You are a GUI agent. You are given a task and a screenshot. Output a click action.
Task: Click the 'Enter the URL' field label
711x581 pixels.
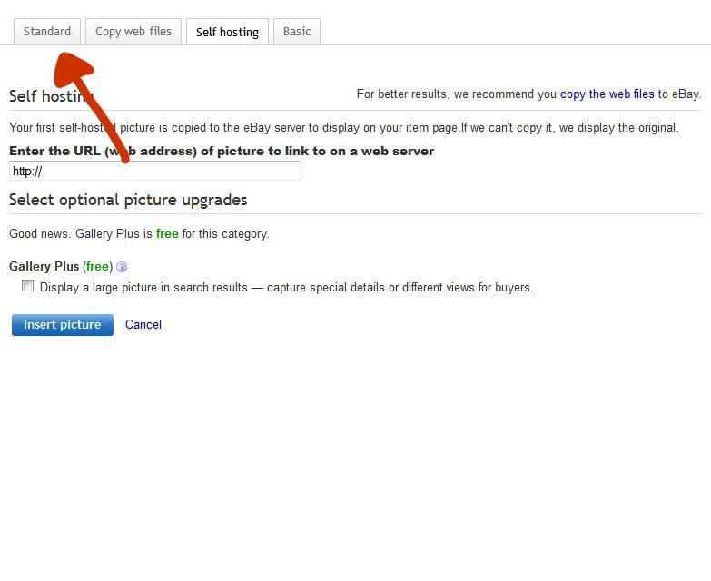point(222,152)
